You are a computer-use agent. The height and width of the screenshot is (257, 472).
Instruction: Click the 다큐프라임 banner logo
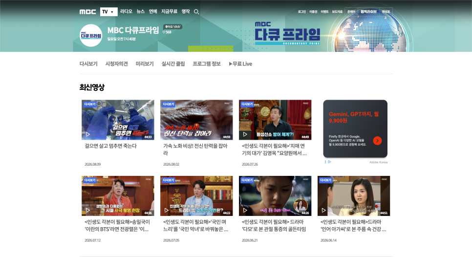click(287, 33)
